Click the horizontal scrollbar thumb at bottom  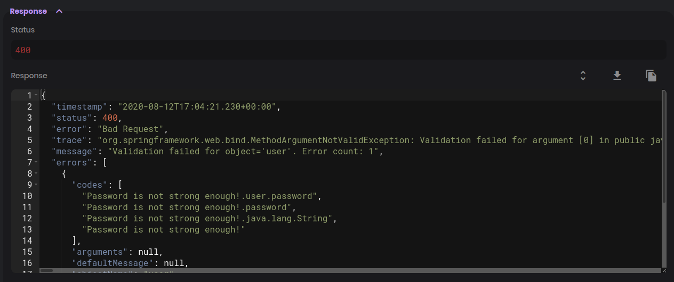(x=46, y=270)
